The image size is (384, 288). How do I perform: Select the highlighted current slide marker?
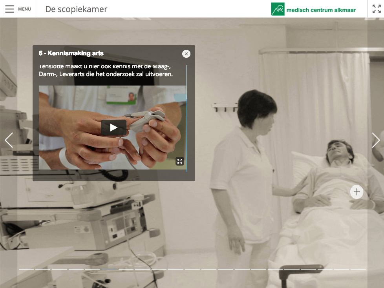click(110, 269)
